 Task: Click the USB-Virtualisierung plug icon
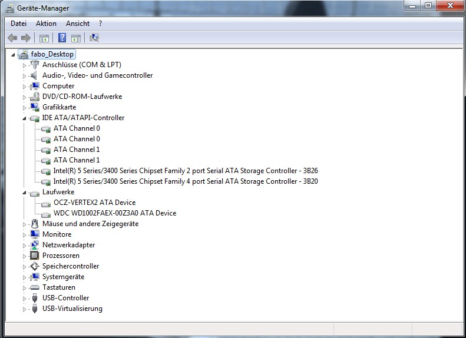coord(35,309)
